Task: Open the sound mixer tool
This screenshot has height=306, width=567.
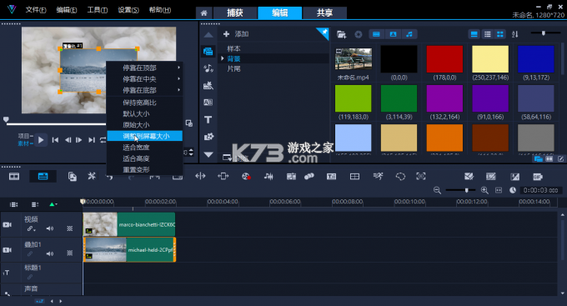Action: (x=268, y=176)
